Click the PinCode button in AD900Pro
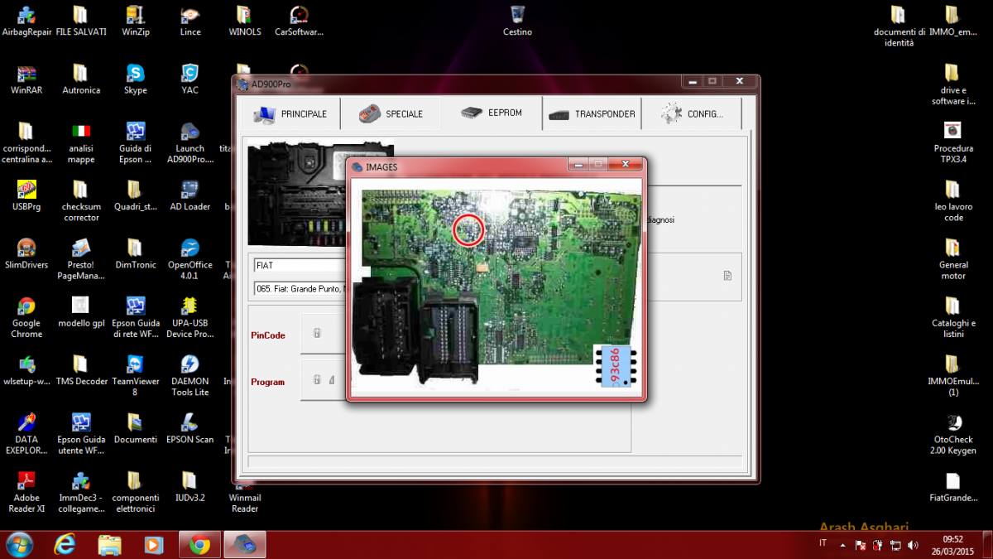Screen dimensions: 993x559 (x=324, y=334)
